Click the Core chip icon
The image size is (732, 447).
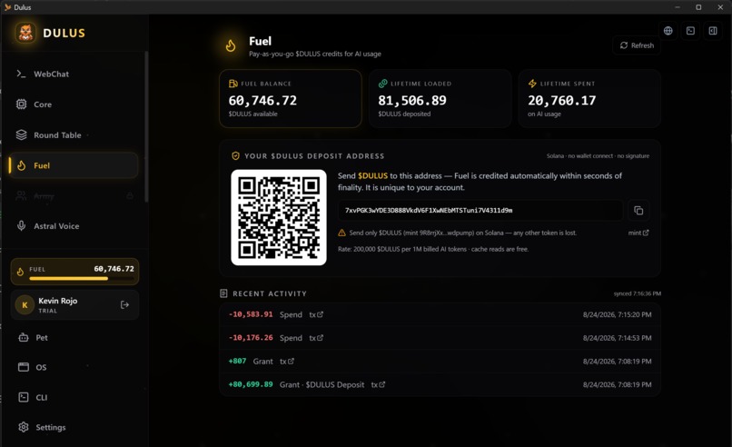coord(22,104)
